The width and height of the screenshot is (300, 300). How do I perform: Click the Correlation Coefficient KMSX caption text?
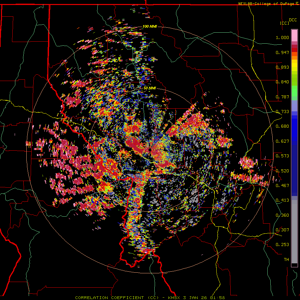coord(150,298)
